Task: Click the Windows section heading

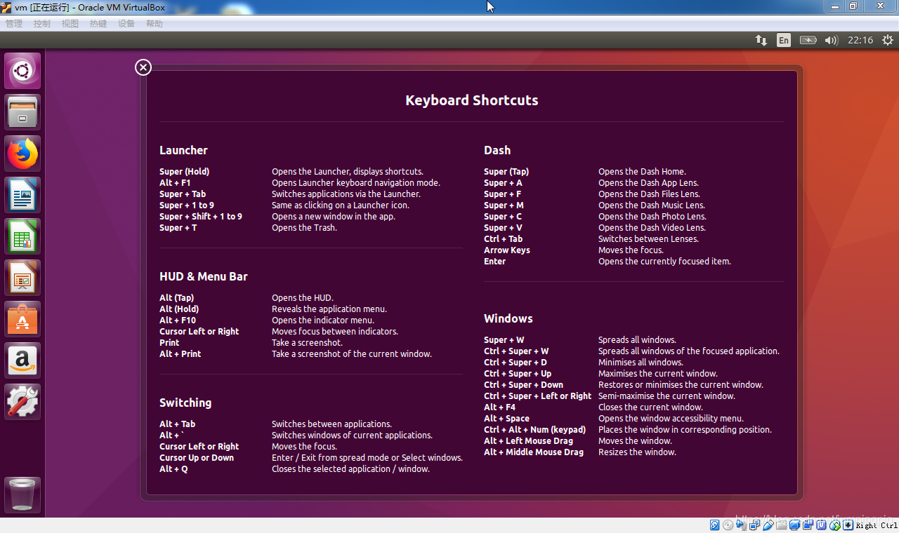Action: 508,318
